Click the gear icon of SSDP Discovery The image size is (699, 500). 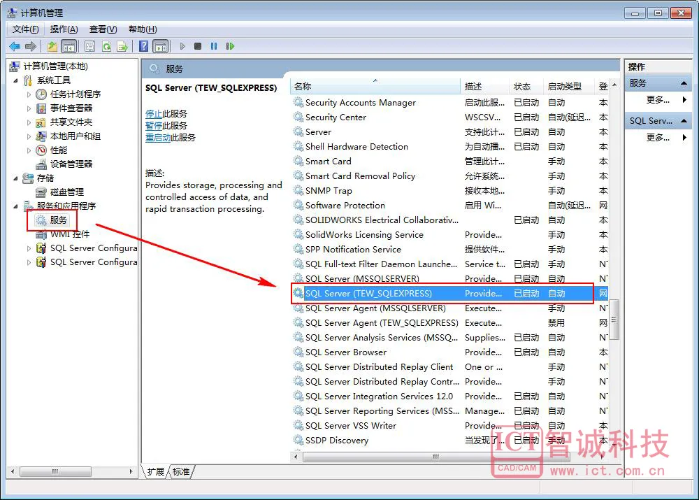298,441
